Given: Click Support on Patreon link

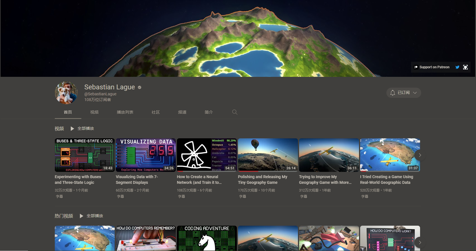Looking at the screenshot, I should [x=434, y=67].
